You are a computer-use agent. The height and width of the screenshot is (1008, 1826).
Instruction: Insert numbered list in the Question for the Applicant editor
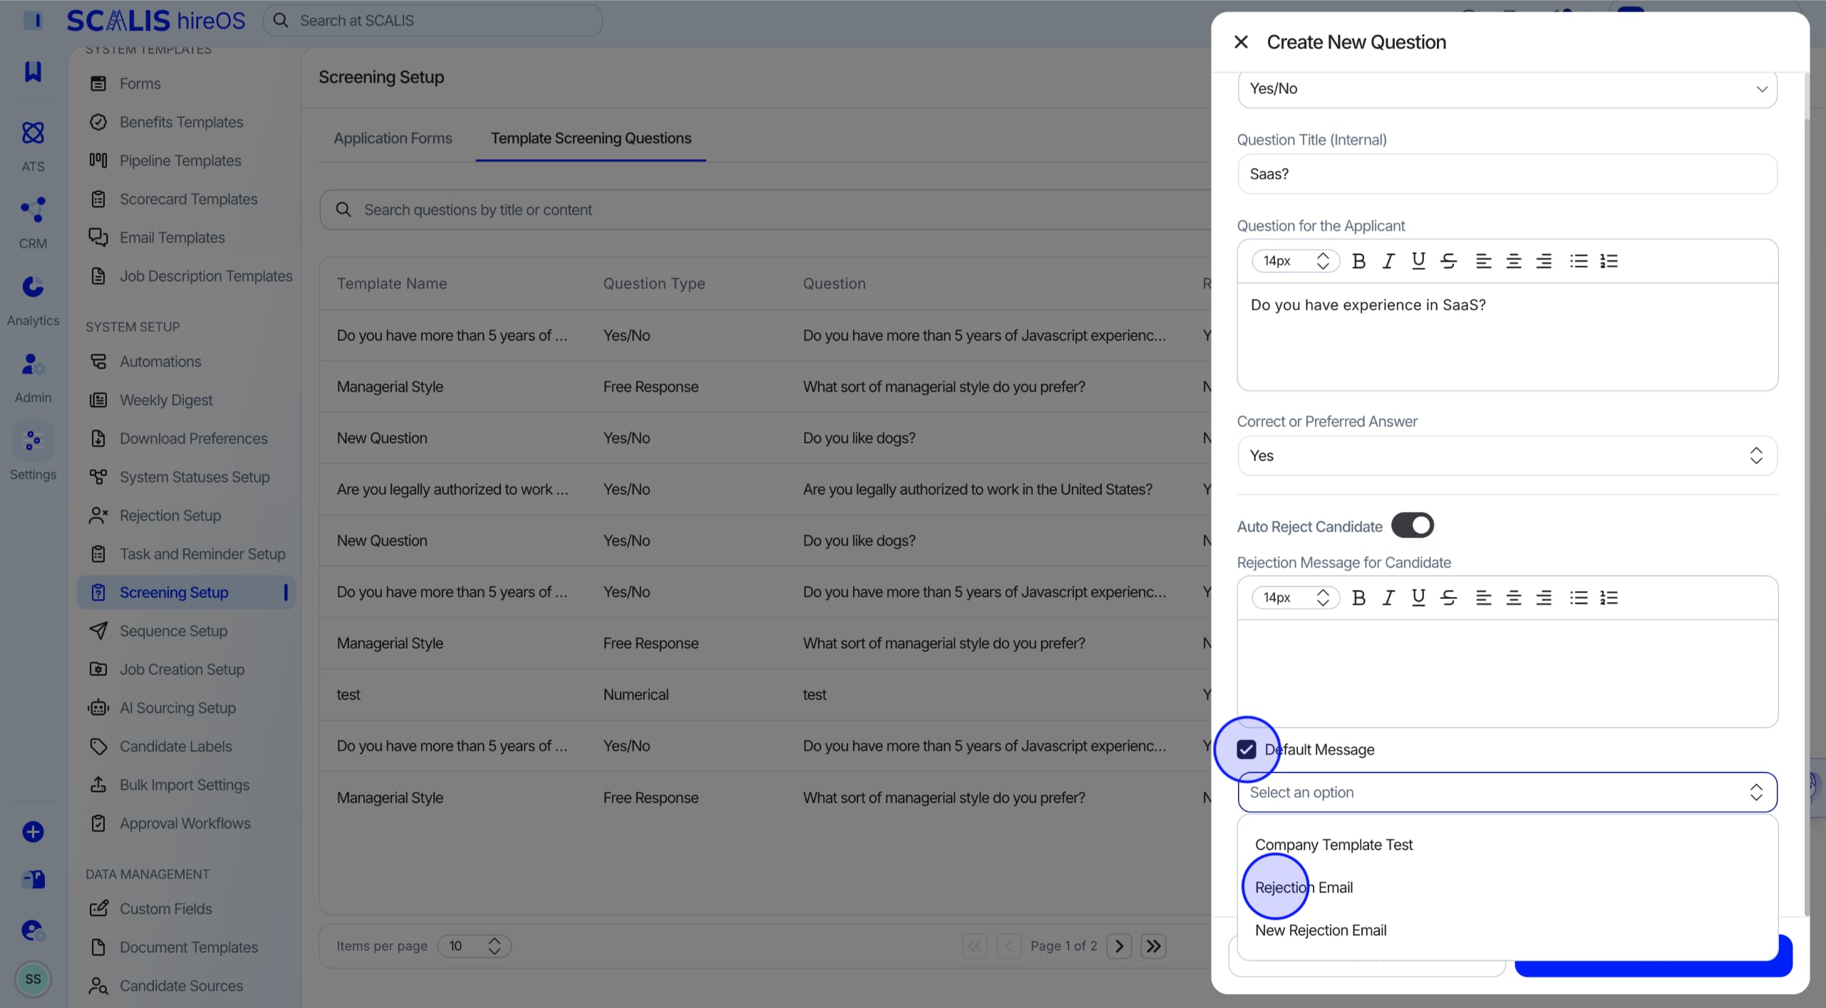tap(1609, 261)
